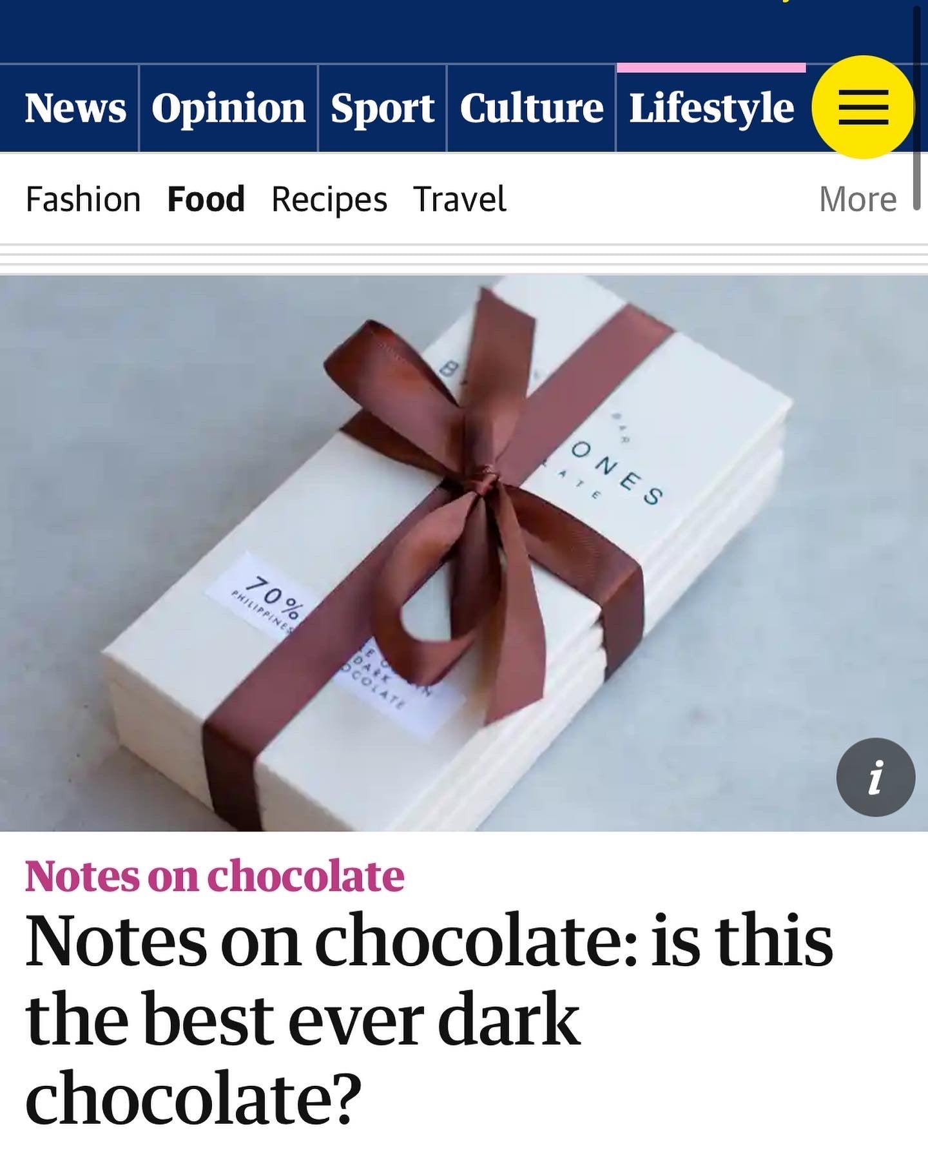The width and height of the screenshot is (928, 1160).
Task: Select the Food subsection link
Action: pyautogui.click(x=206, y=199)
